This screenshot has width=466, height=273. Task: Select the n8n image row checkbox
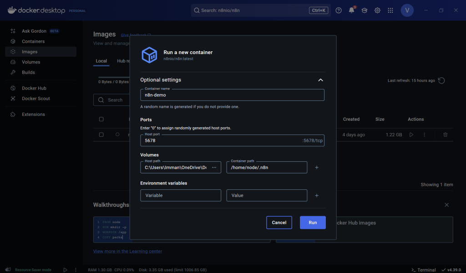pos(101,135)
